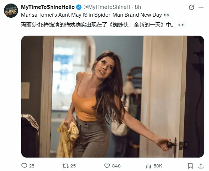
Task: Click the 848 likes count
Action: tap(116, 166)
